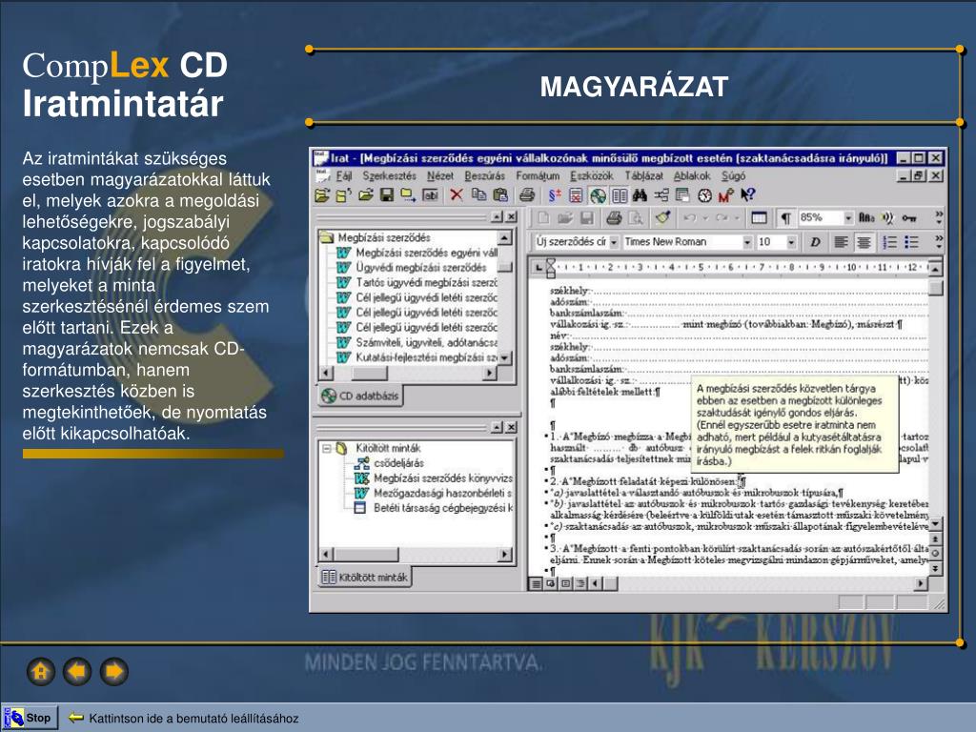Click the upper tree panel's scroll down arrow
The height and width of the screenshot is (732, 976).
tap(505, 357)
